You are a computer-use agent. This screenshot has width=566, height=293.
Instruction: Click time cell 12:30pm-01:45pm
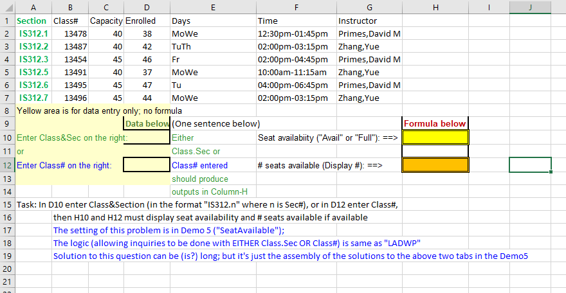(297, 33)
